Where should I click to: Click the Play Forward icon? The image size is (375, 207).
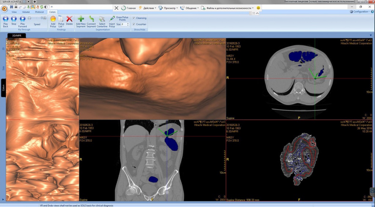pos(22,19)
